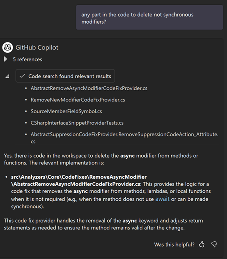Click the first bold async keyword

(128, 156)
